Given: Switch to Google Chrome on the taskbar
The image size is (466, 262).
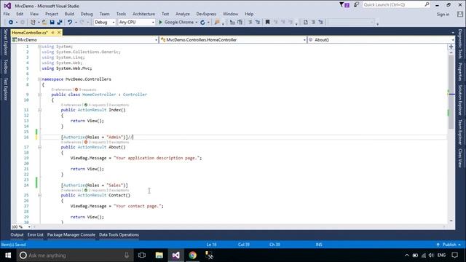Looking at the screenshot, I should click(192, 255).
